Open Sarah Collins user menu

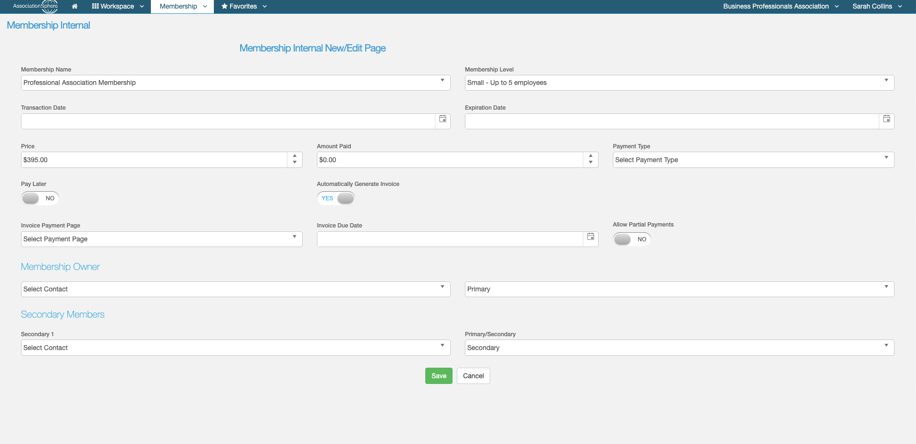877,6
